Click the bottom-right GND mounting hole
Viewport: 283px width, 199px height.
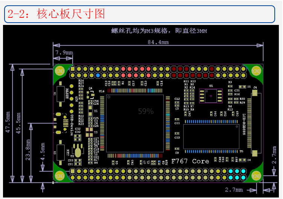tap(256, 176)
